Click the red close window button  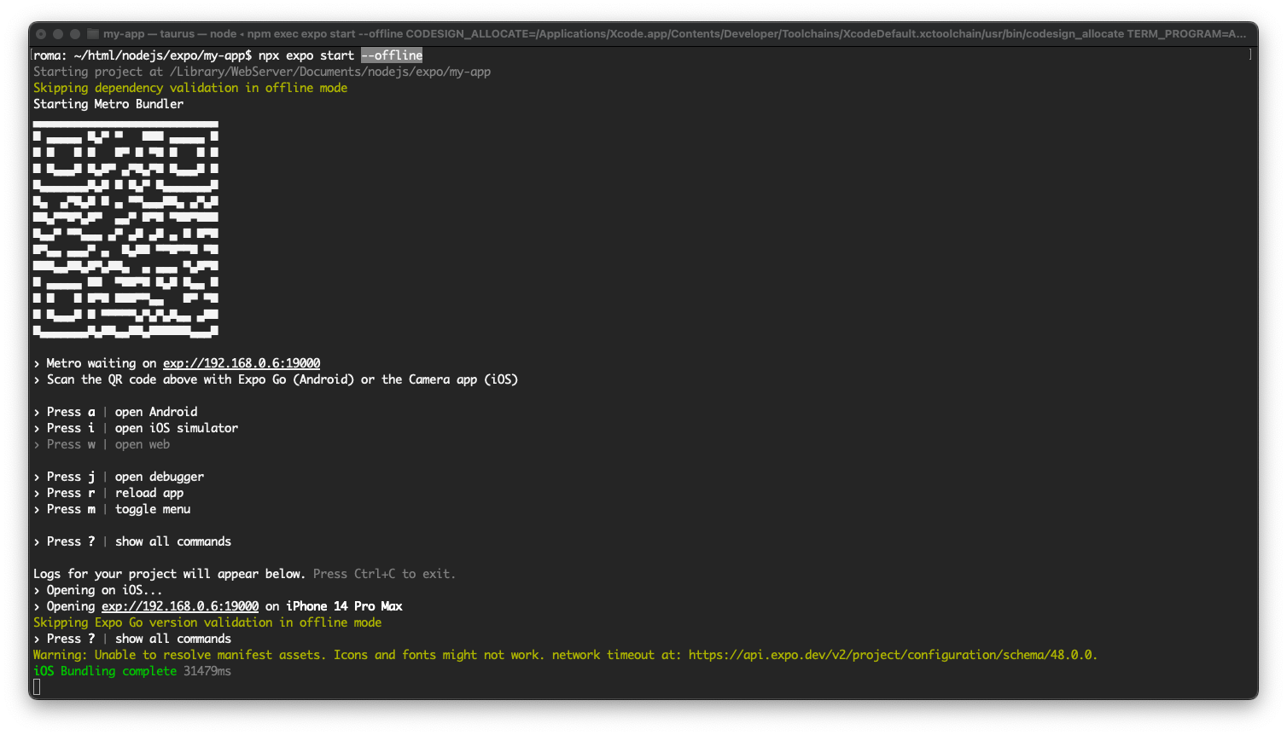click(41, 34)
